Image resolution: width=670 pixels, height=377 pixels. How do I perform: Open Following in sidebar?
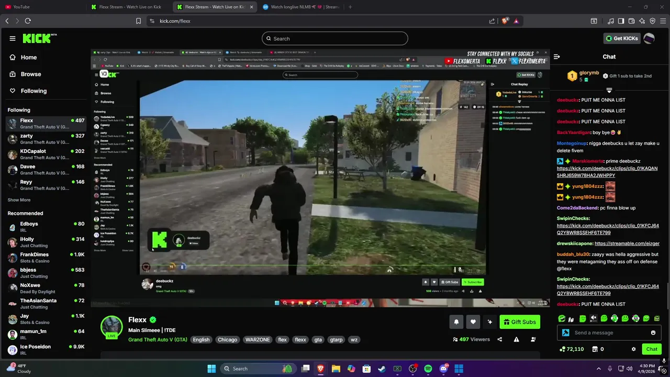point(28,91)
